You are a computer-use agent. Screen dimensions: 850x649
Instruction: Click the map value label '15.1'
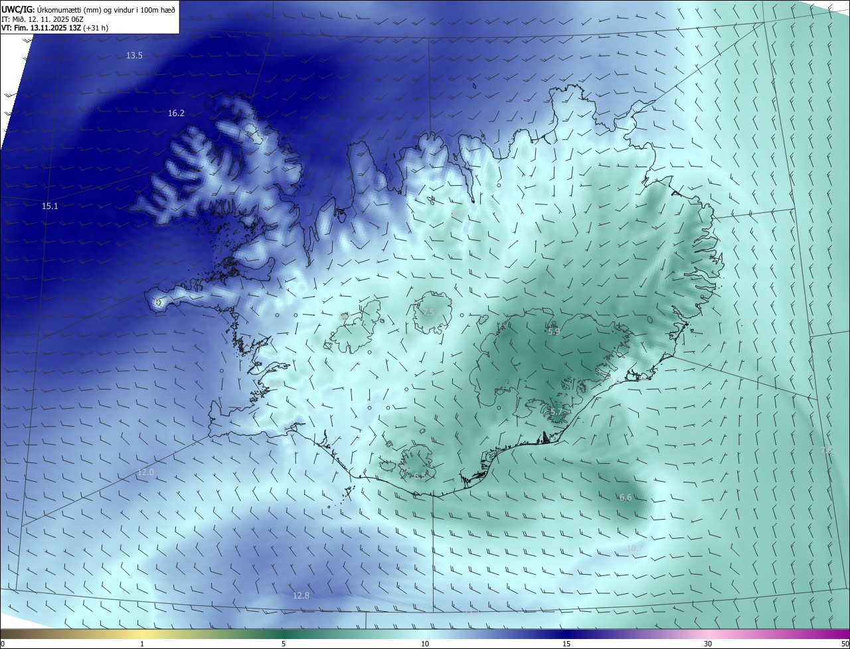coord(50,206)
